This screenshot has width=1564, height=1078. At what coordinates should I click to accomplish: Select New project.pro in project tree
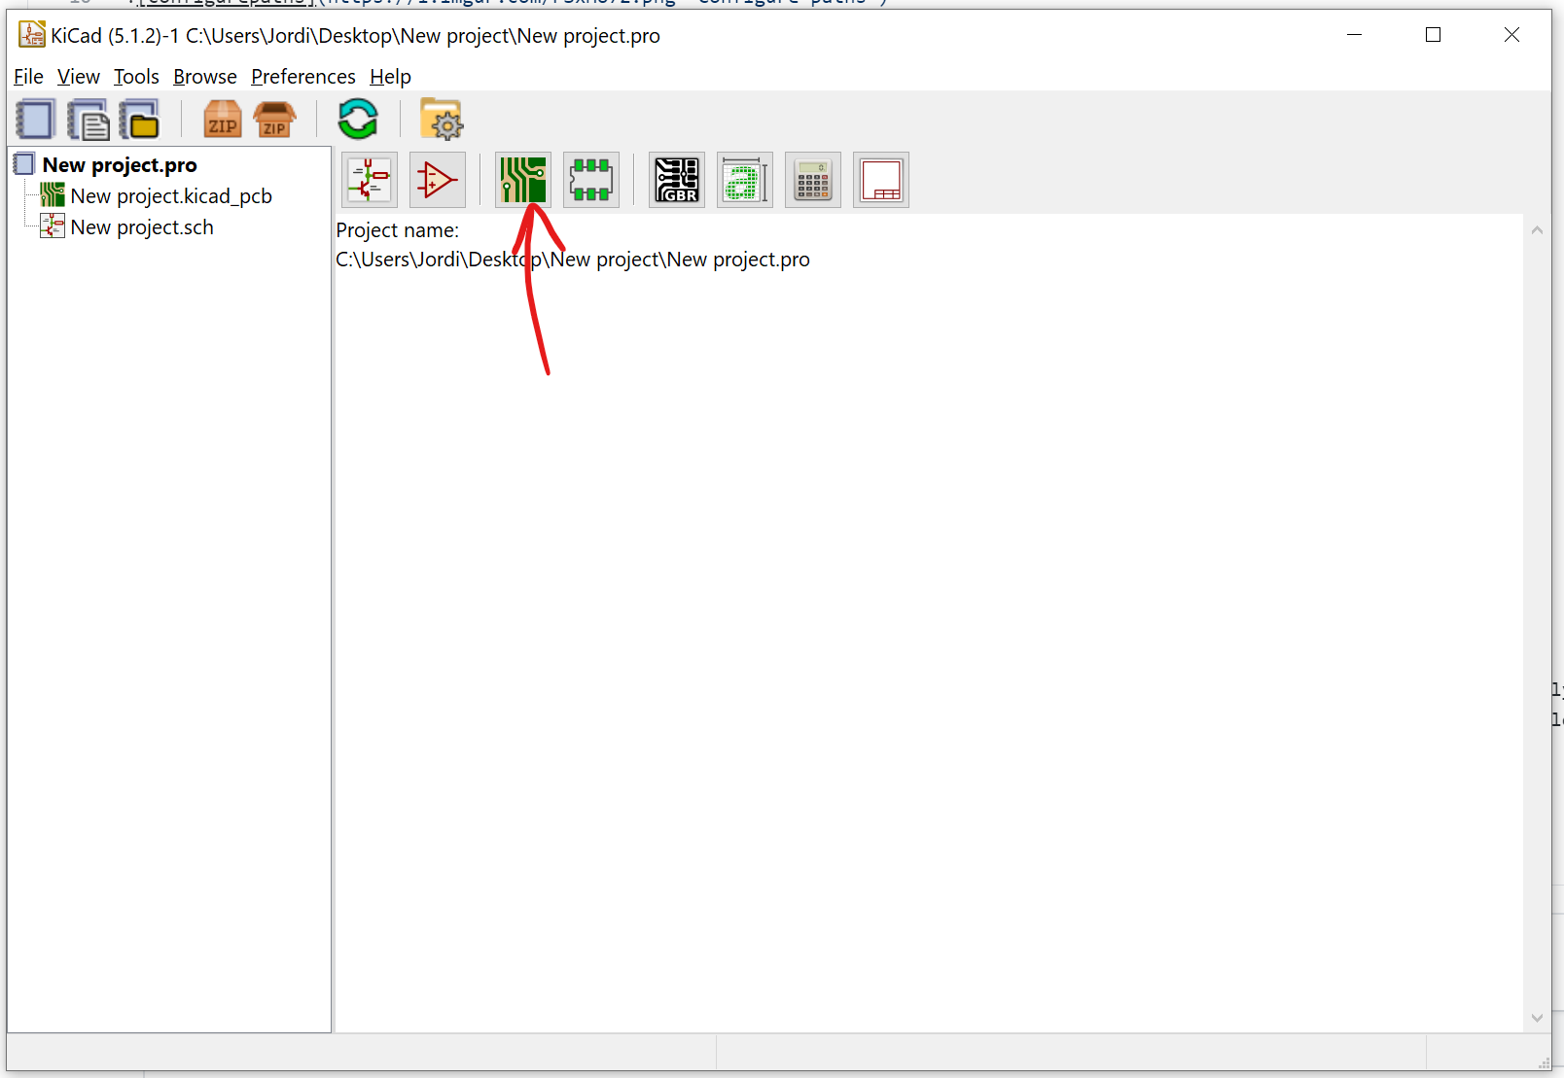coord(120,165)
